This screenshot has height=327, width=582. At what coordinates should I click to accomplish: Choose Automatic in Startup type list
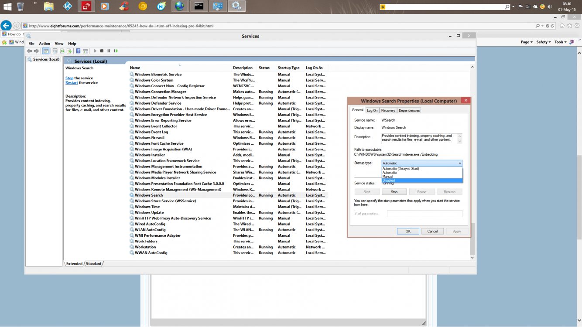pos(421,173)
